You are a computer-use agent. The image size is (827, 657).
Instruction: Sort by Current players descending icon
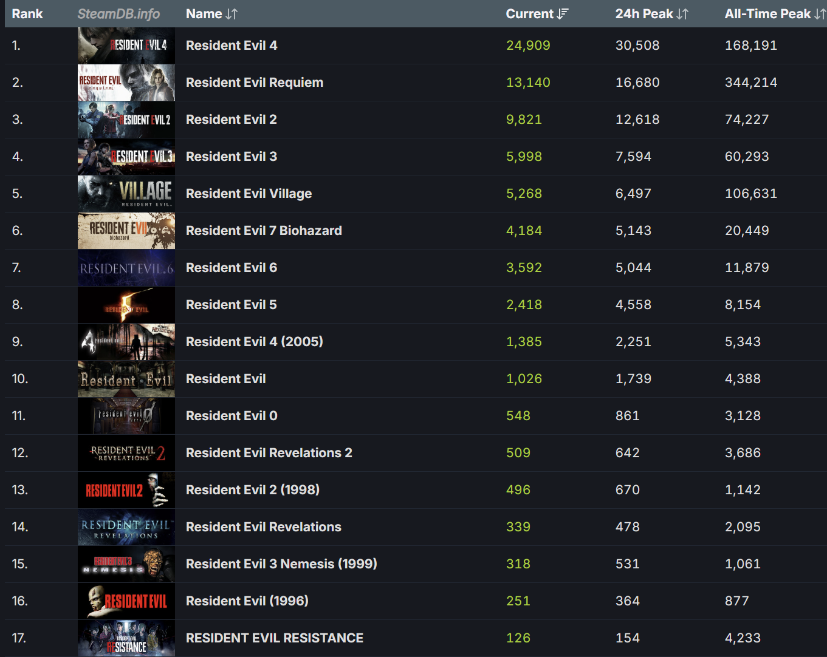click(x=563, y=14)
